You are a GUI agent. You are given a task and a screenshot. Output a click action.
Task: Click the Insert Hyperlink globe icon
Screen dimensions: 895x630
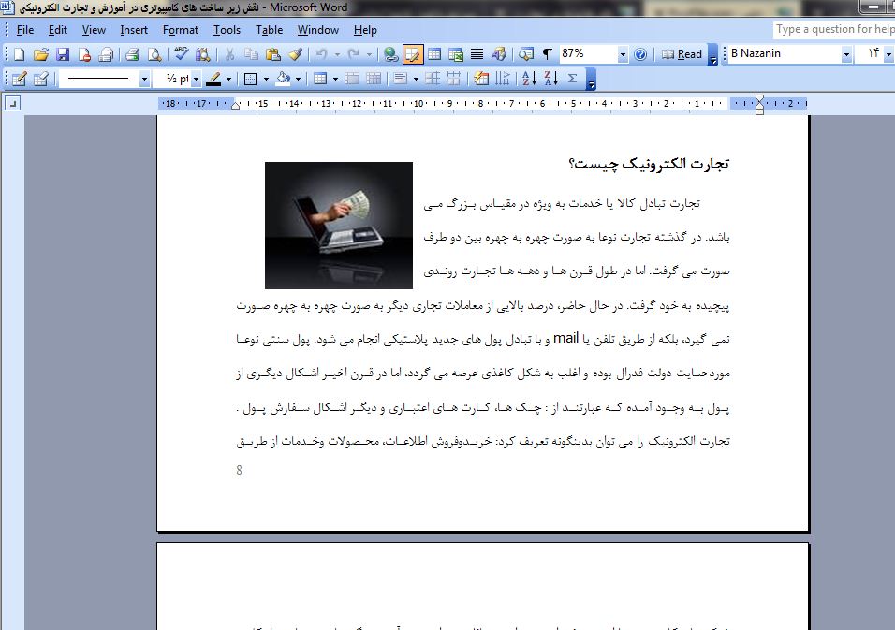[390, 54]
